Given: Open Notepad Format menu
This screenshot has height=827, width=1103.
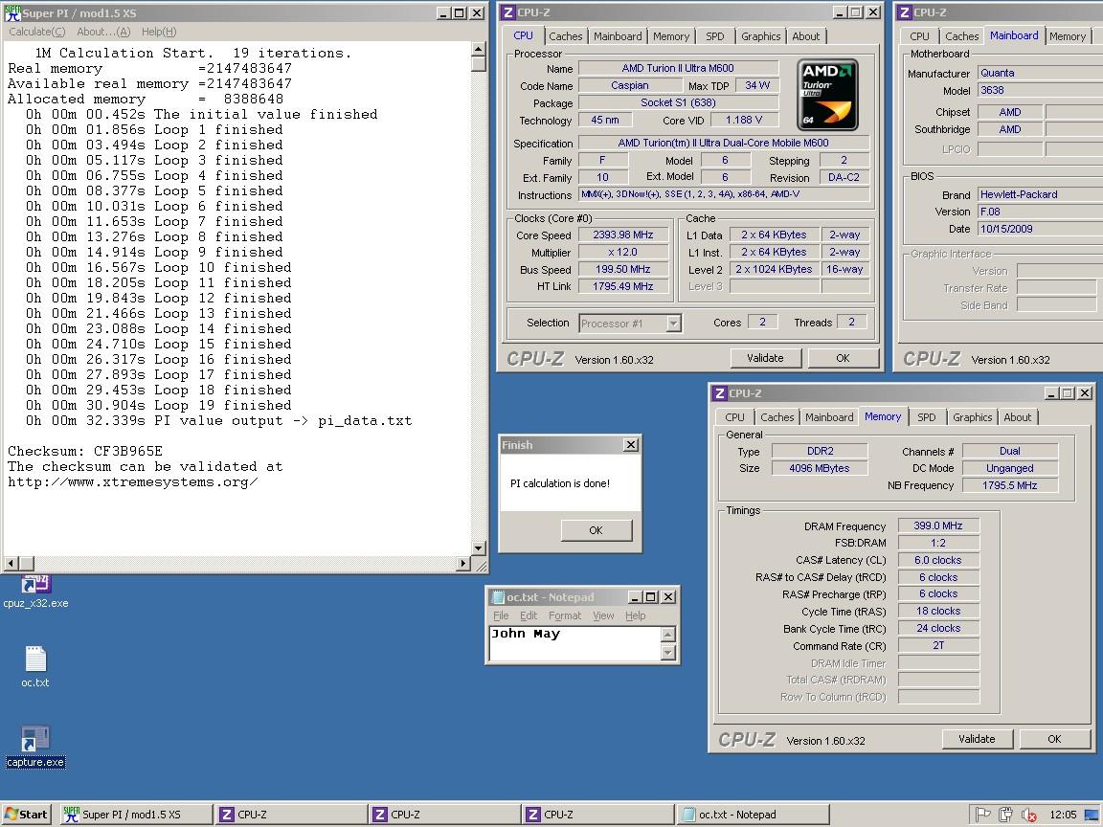Looking at the screenshot, I should (x=565, y=615).
